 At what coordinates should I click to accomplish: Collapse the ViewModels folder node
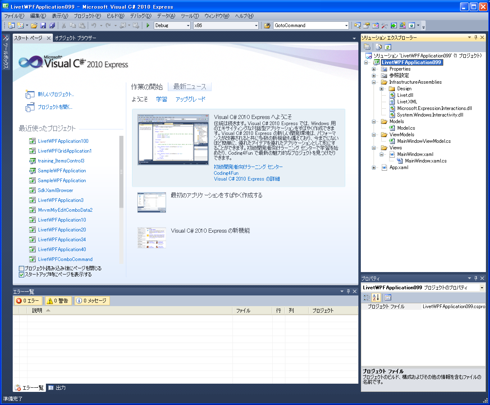pos(374,135)
